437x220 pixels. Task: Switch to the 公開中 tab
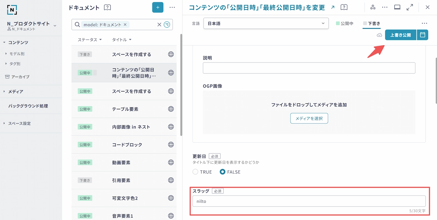[345, 23]
